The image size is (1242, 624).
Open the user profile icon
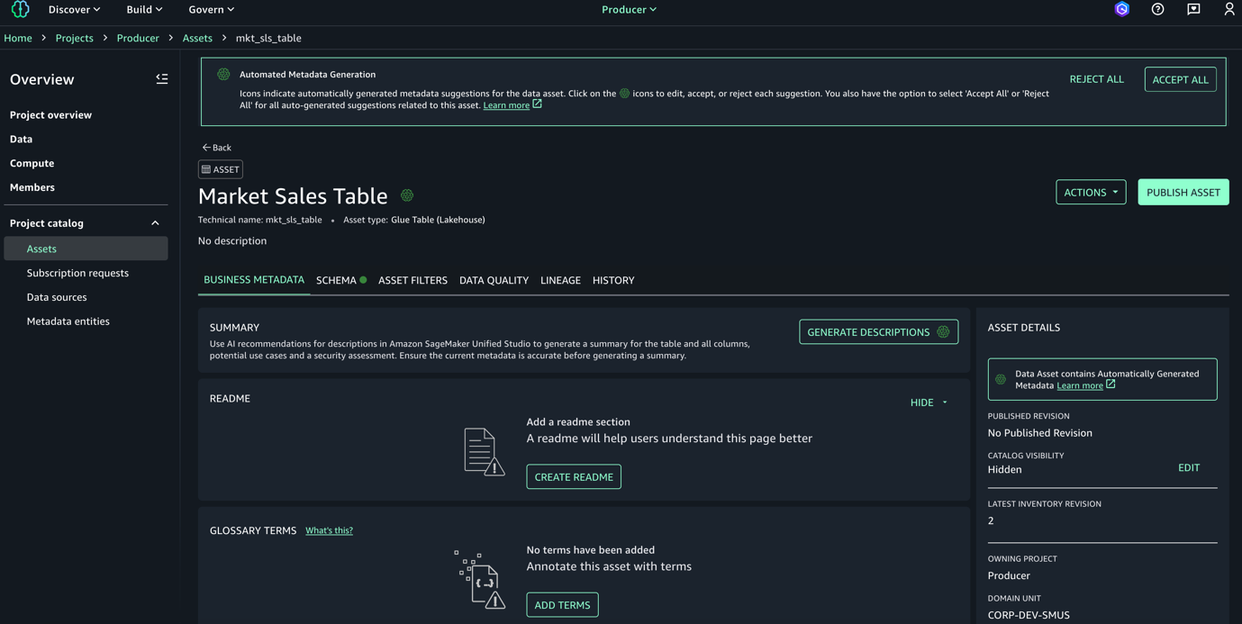point(1228,9)
